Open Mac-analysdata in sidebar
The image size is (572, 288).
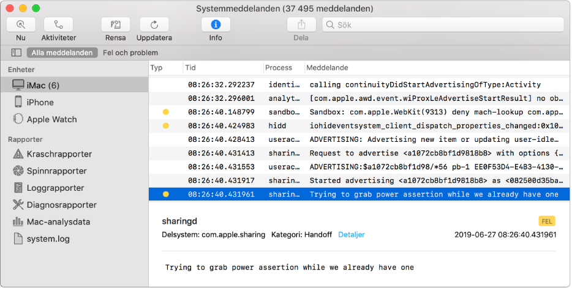click(75, 222)
